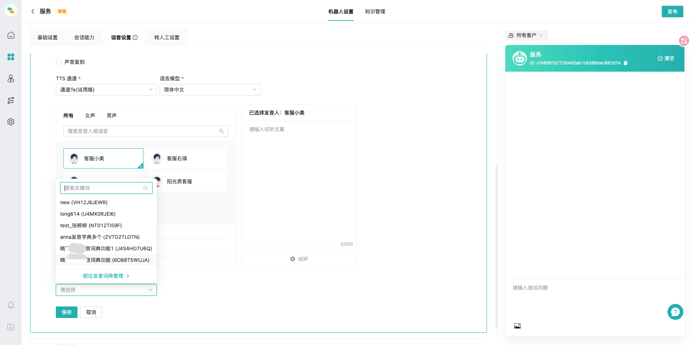Click the 客服小美 avatar
The height and width of the screenshot is (345, 692).
[x=74, y=158]
